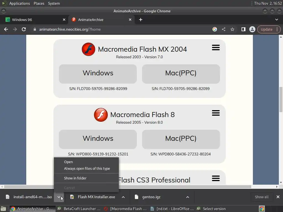Click the top panel logo icon
This screenshot has height=212, width=283.
(x=4, y=3)
